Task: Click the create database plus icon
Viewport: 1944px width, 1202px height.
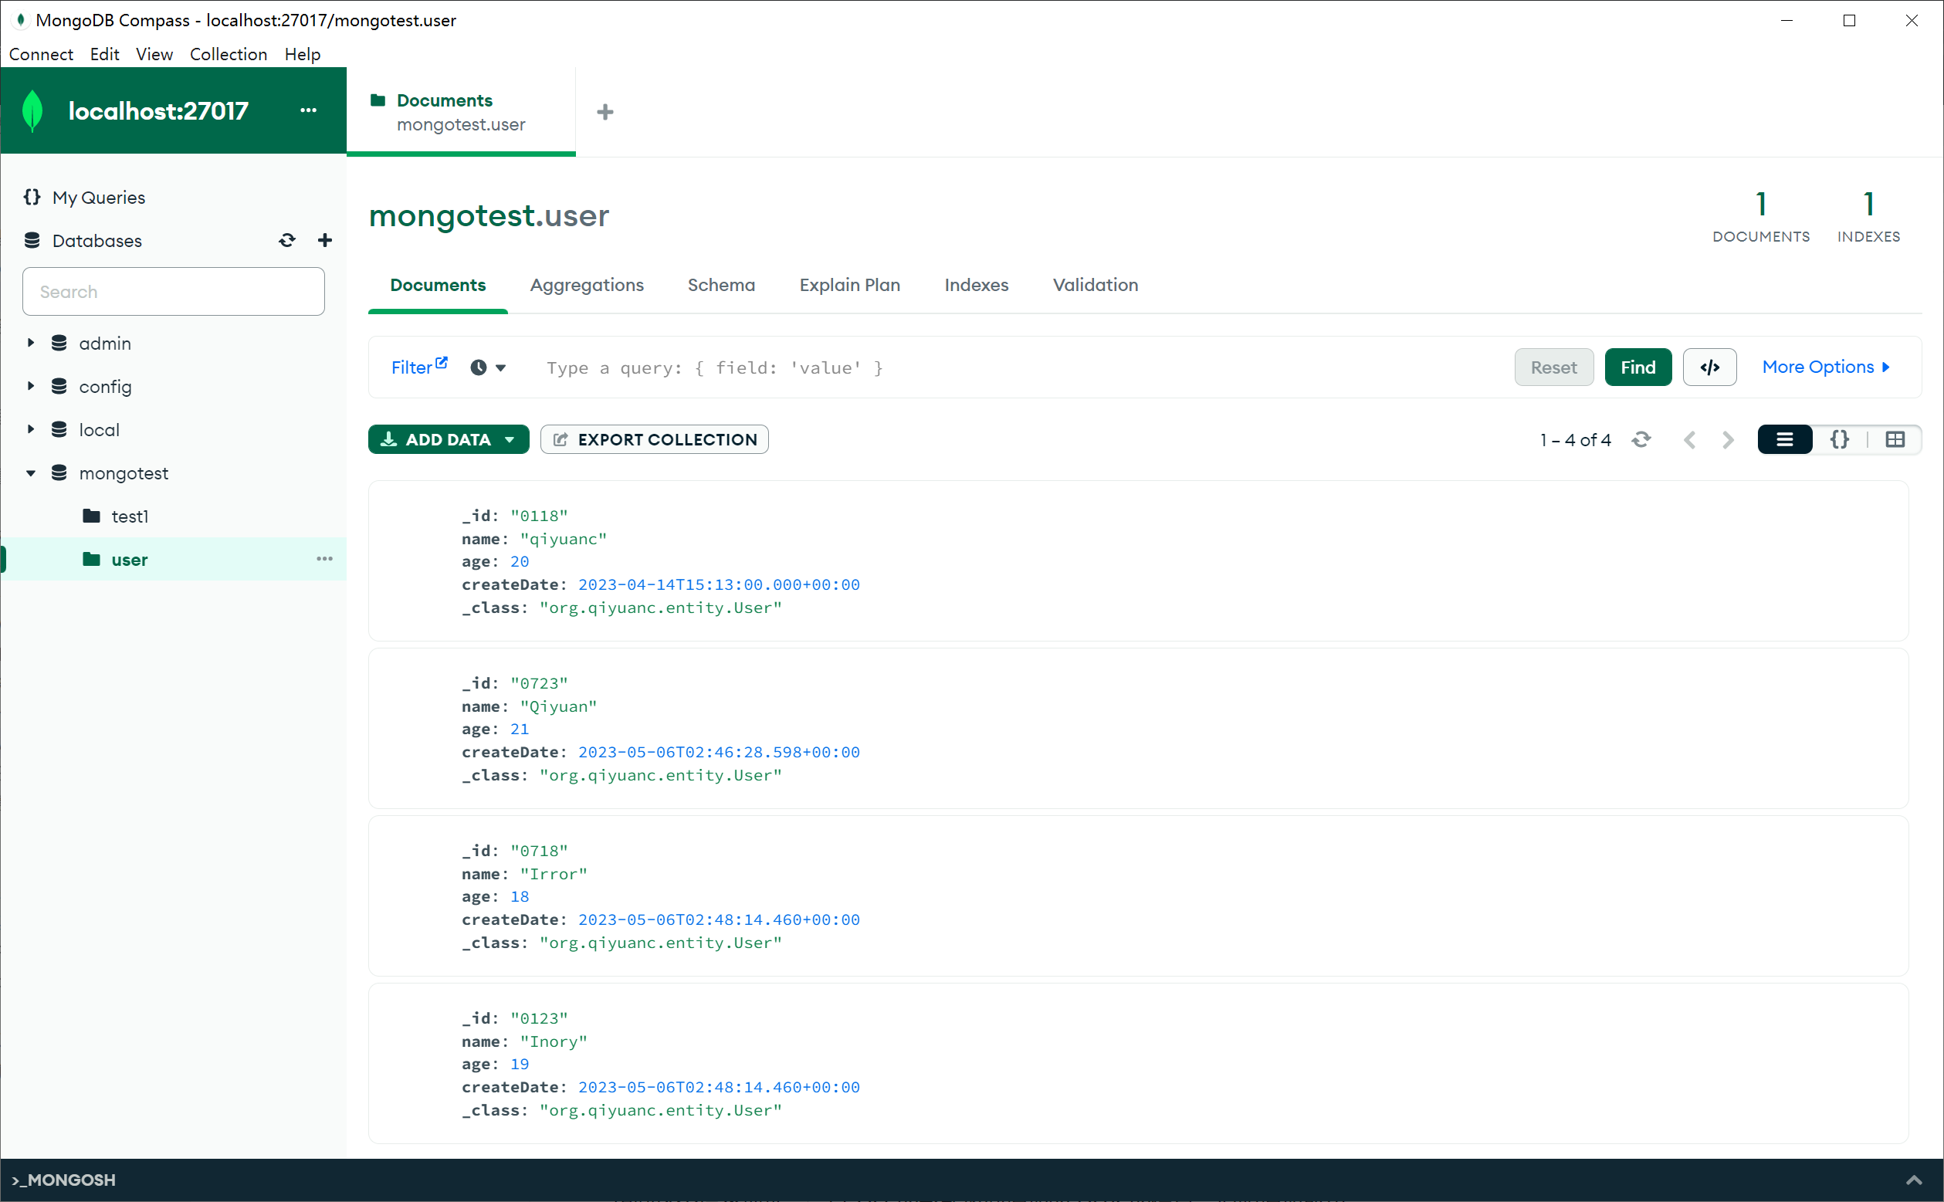Action: [x=324, y=240]
